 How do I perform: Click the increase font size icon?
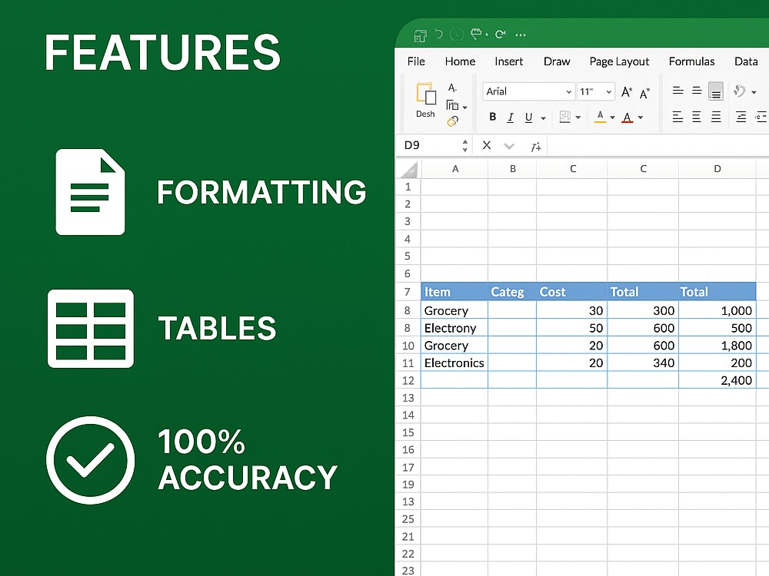pos(627,91)
